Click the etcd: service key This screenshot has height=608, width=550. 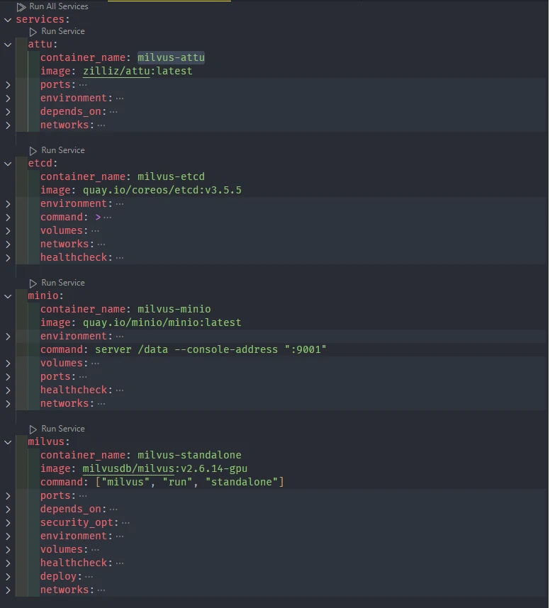pos(43,163)
